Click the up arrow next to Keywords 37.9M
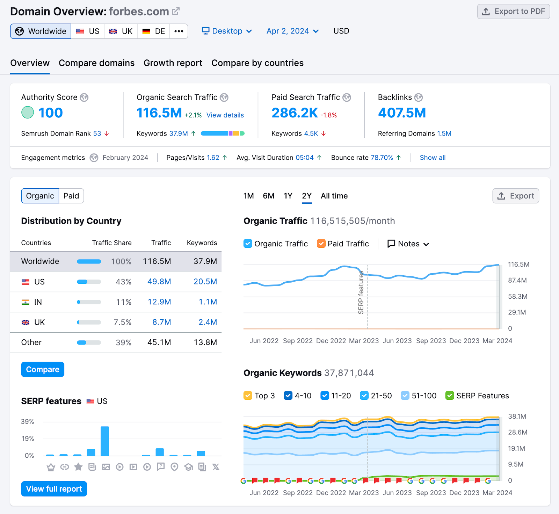Image resolution: width=559 pixels, height=514 pixels. (193, 133)
